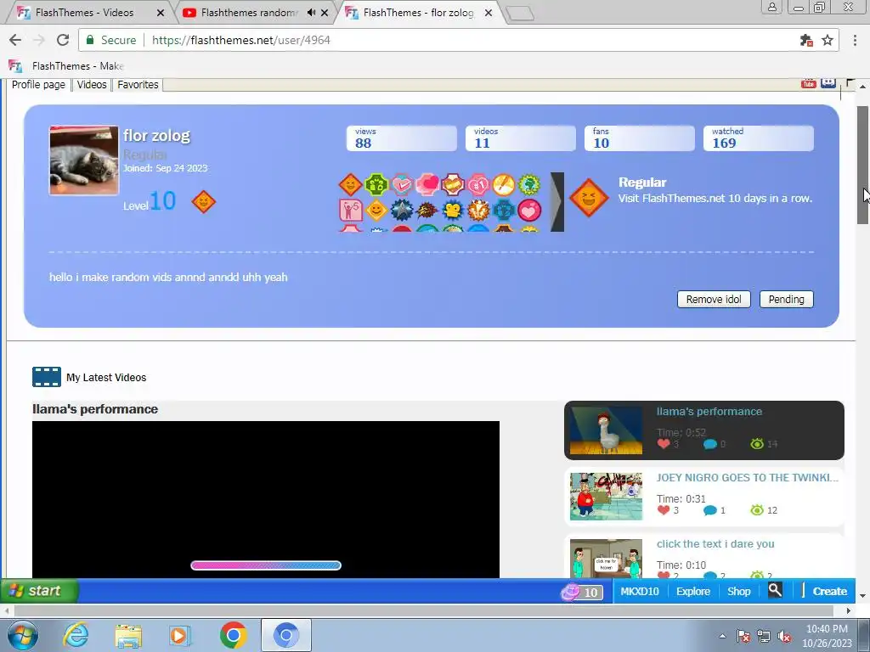870x652 pixels.
Task: Click the YouTube icon at the tab strip's right end
Action: pyautogui.click(x=809, y=83)
